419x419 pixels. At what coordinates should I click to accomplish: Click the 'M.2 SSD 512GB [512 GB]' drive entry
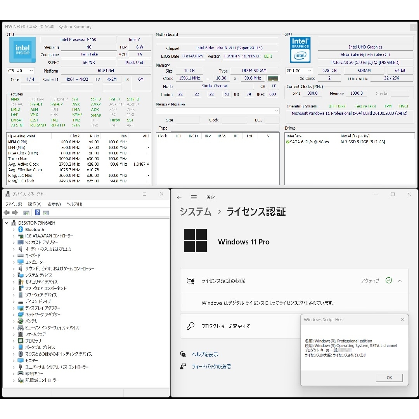(363, 142)
